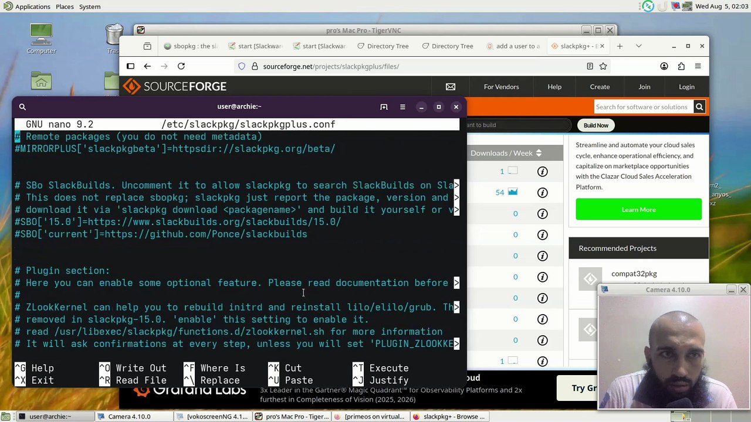Open the terminal hamburger menu

tap(402, 107)
